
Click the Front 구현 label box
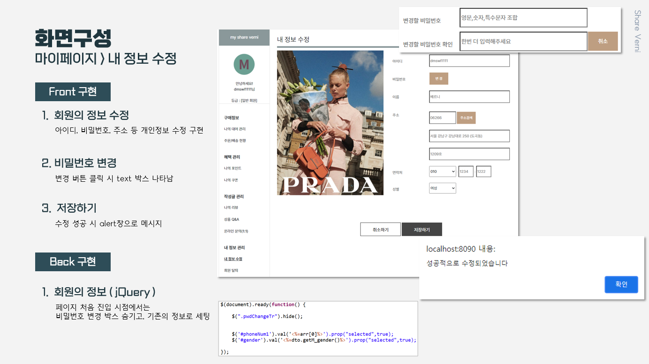point(73,91)
